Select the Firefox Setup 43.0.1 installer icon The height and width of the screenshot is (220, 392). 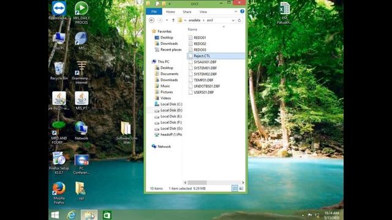coord(59,163)
